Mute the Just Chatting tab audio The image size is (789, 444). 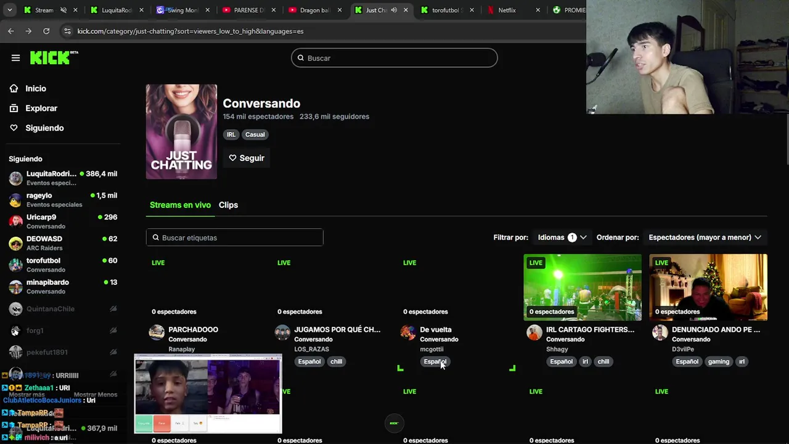tap(394, 10)
